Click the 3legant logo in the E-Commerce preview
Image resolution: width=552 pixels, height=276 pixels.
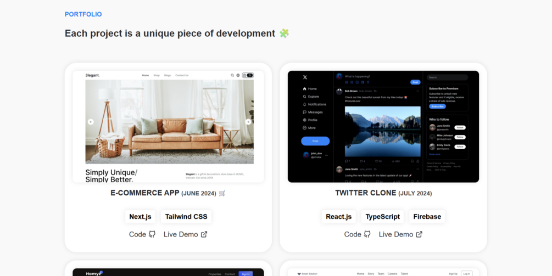[x=92, y=75]
